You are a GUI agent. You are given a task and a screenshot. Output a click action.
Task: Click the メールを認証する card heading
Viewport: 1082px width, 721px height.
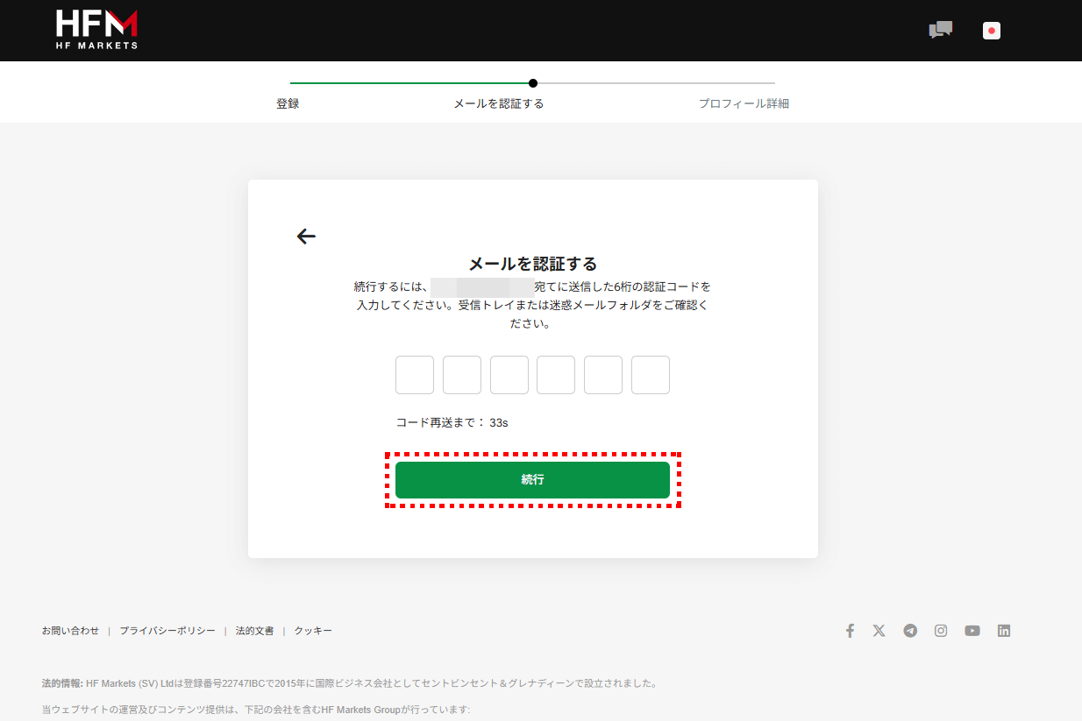point(532,264)
